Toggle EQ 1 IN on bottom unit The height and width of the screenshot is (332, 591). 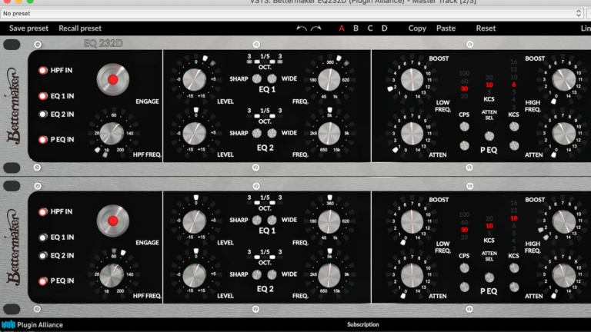[x=43, y=237]
